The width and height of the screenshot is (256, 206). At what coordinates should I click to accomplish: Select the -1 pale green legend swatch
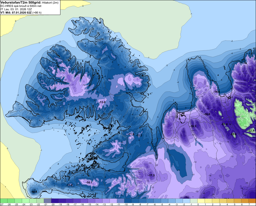tap(194, 201)
